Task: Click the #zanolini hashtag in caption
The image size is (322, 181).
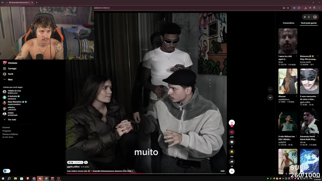Action: tap(97, 171)
